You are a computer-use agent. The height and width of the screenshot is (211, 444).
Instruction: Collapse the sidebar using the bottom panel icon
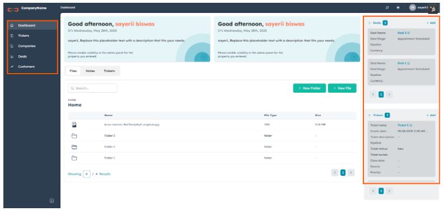(x=52, y=200)
